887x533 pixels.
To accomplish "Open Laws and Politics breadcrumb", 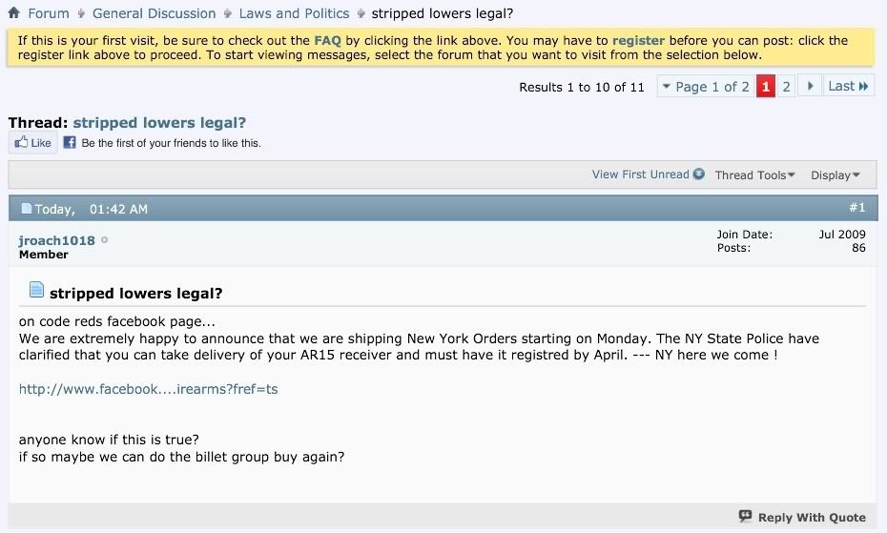I will click(x=294, y=13).
